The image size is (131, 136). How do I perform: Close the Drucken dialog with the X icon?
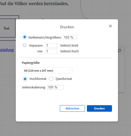pos(110,26)
